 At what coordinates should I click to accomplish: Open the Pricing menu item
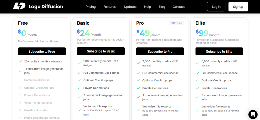click(91, 7)
